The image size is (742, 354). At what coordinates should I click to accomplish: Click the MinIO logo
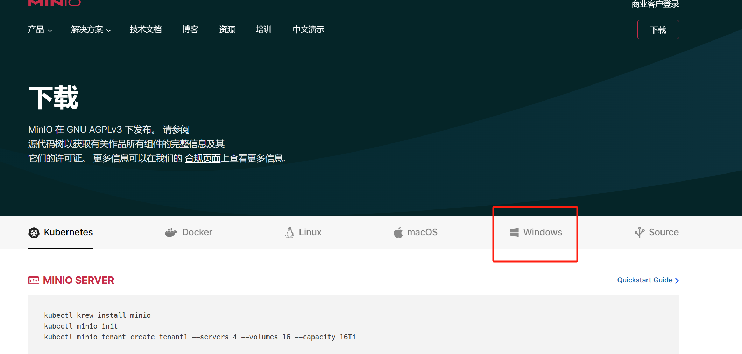click(55, 3)
